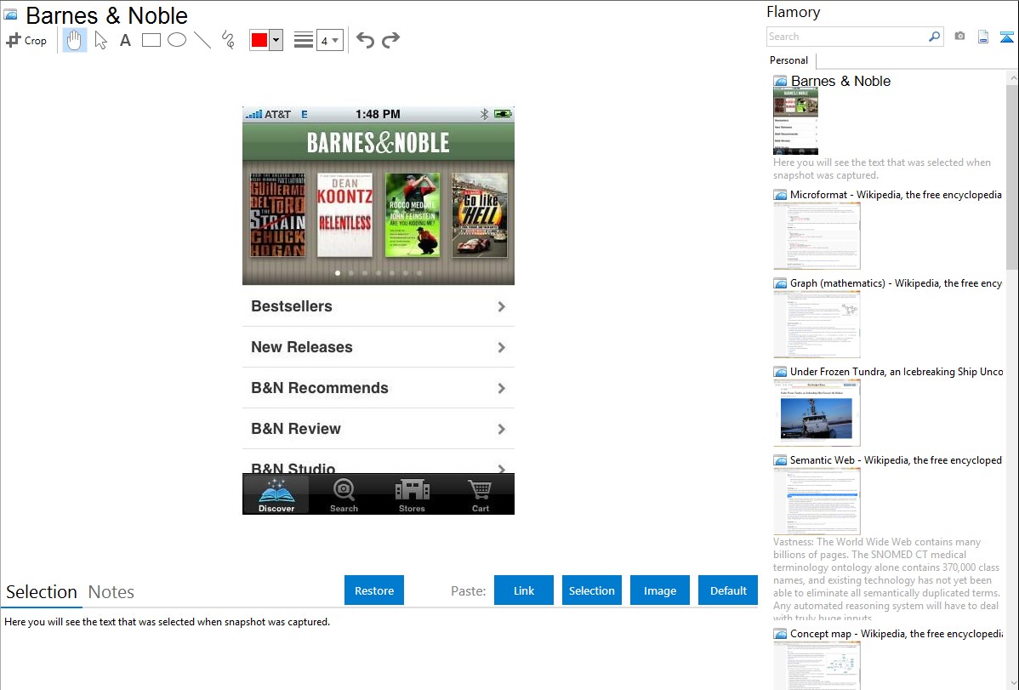Click the Go Like Hell book cover
This screenshot has width=1019, height=690.
(480, 214)
